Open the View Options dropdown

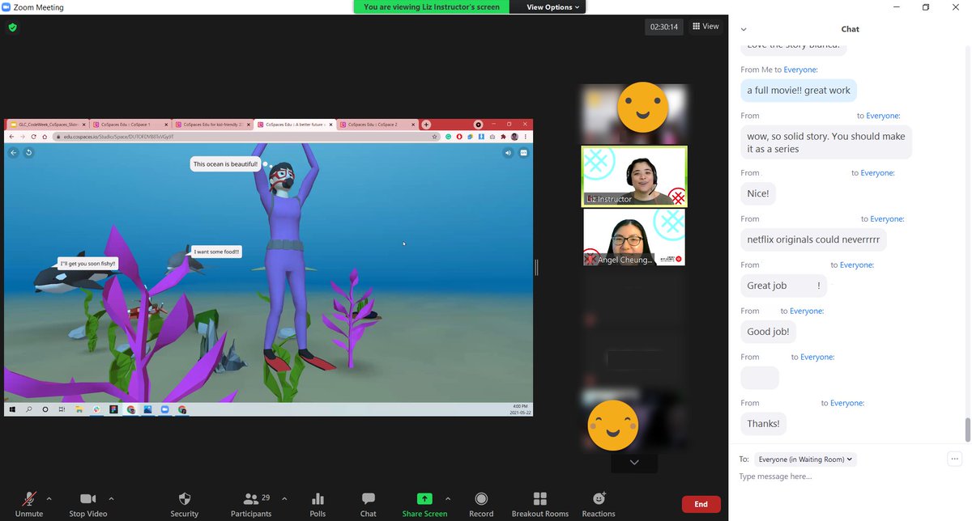(553, 7)
